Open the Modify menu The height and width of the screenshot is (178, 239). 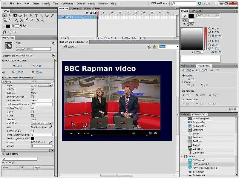[46, 4]
